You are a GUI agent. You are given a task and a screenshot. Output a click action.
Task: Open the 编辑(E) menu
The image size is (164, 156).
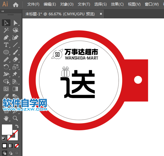50,4
